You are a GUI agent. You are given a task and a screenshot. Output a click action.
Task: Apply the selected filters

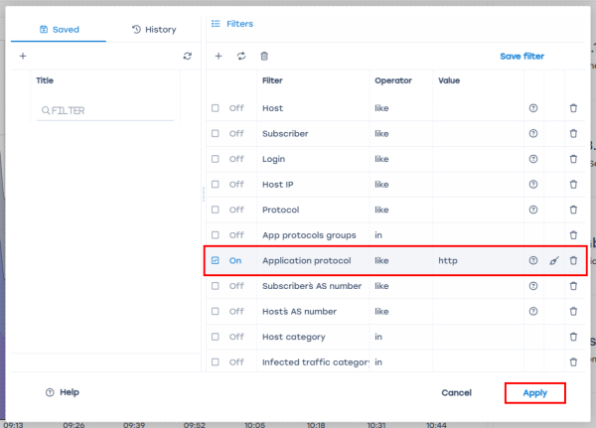coord(534,392)
